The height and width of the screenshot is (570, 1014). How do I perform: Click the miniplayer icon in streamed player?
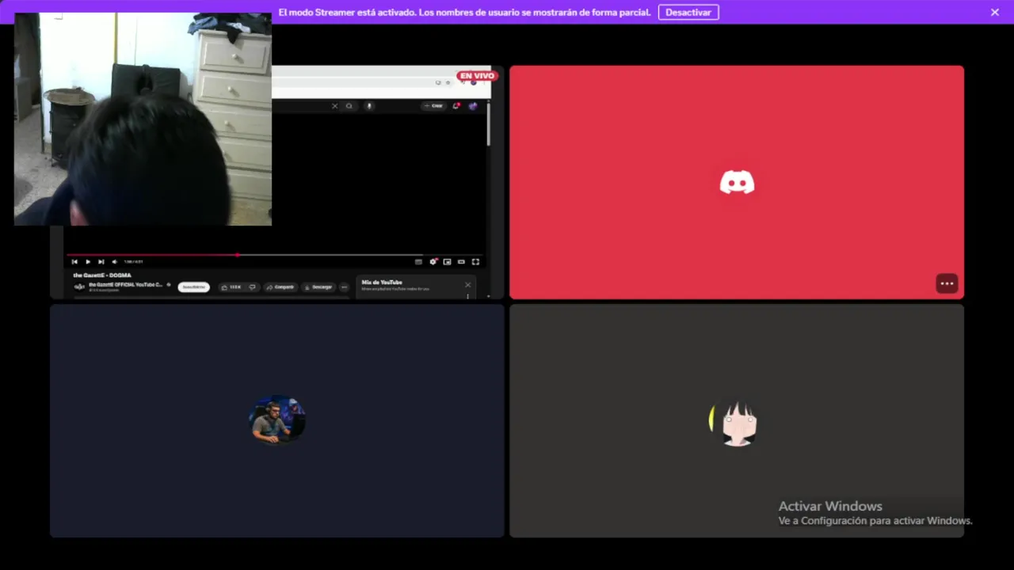(x=447, y=261)
